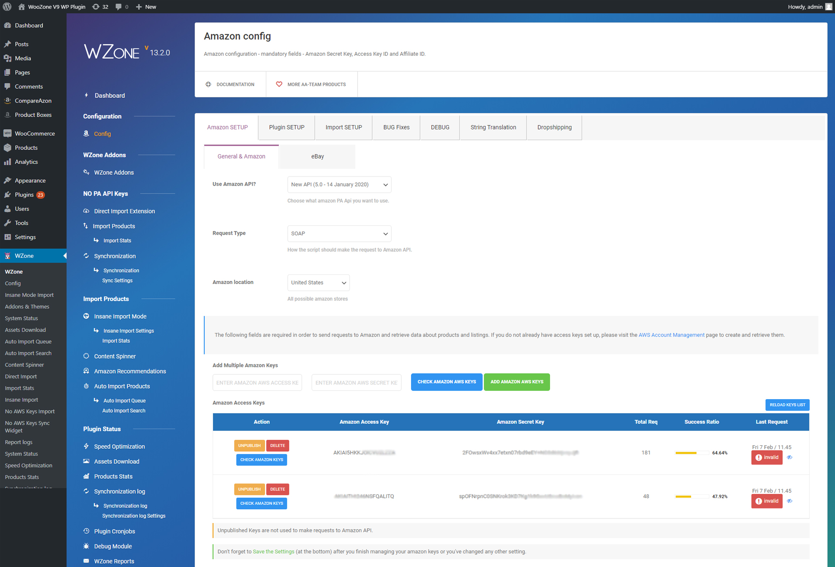Open No AWS Keys Import submenu item
Viewport: 835px width, 567px height.
pyautogui.click(x=30, y=411)
